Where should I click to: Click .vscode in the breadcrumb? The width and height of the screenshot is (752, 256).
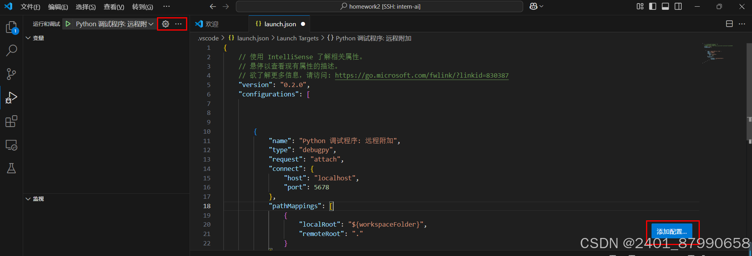208,38
